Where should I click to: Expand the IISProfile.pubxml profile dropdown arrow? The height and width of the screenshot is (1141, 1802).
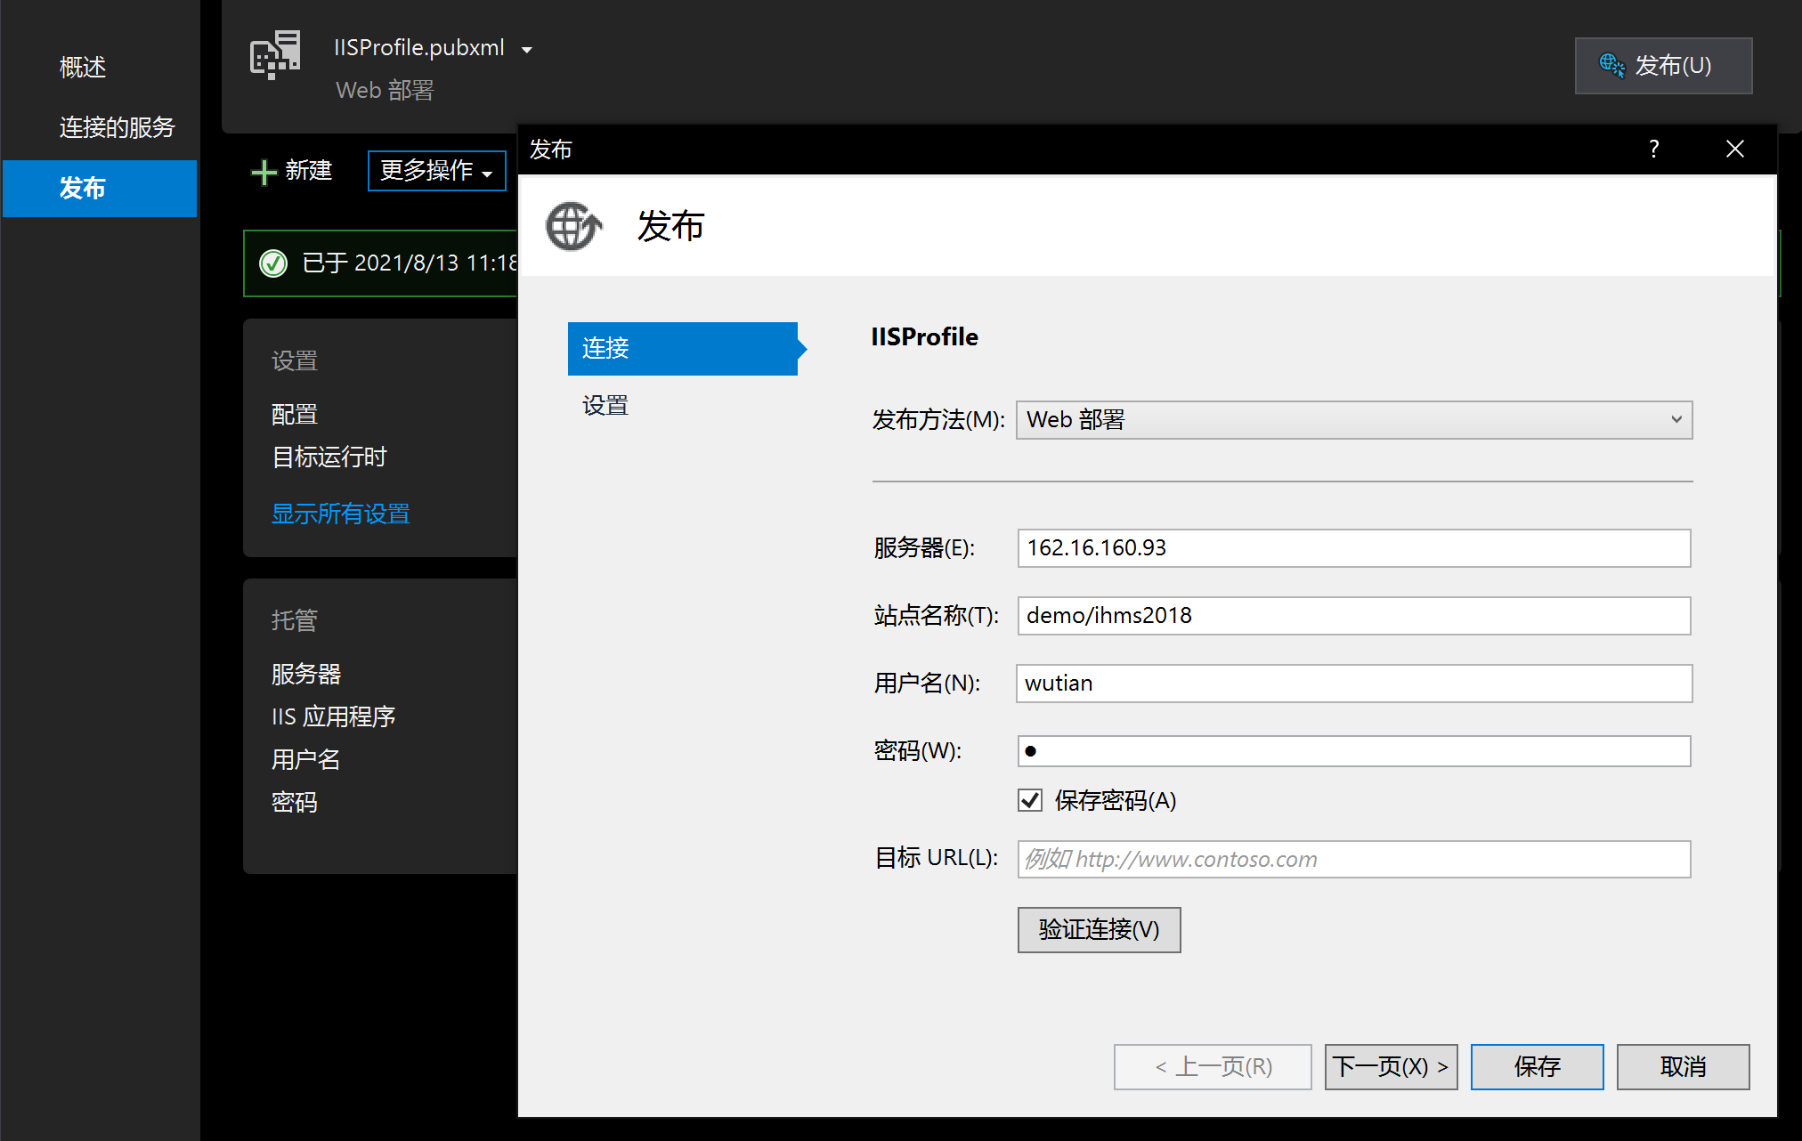click(527, 50)
